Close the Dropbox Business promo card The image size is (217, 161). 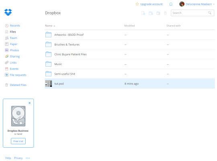[29, 103]
